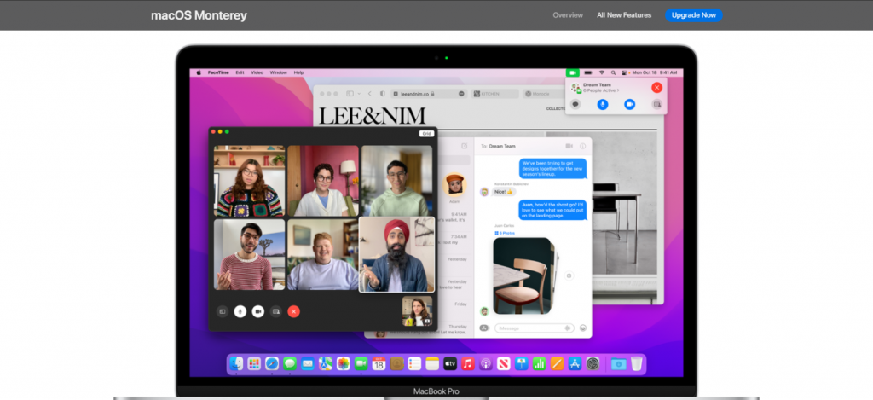Open the Trash in the Dock
Screen dimensions: 873x400
point(636,364)
